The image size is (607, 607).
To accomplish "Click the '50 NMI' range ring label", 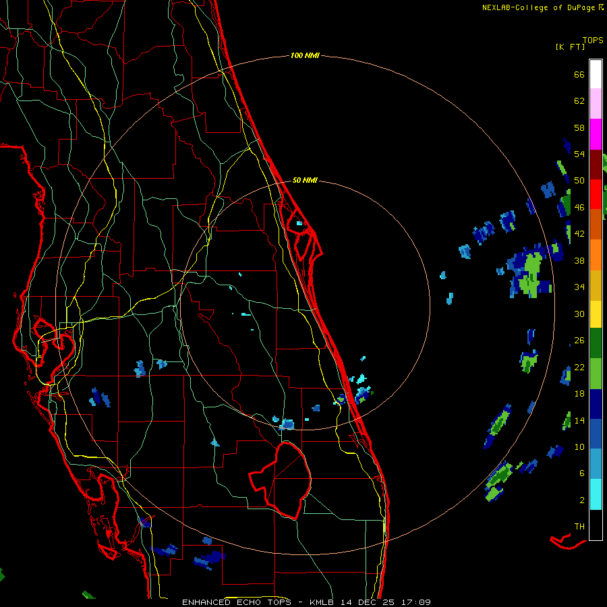I will coord(305,180).
